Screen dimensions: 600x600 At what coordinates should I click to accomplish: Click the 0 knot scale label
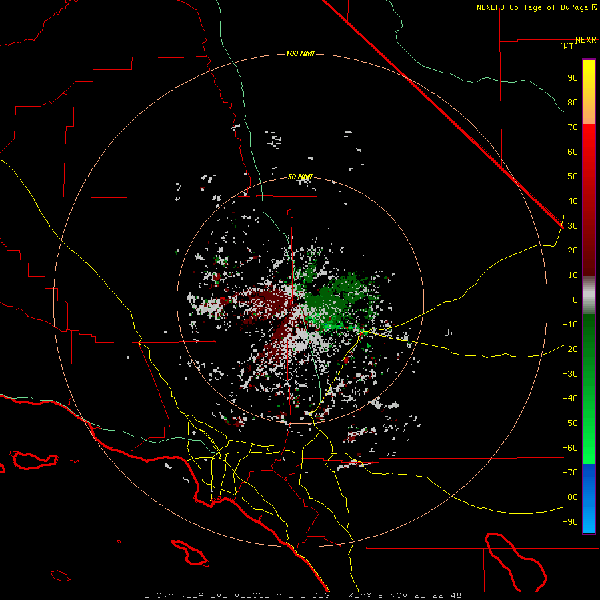point(575,300)
